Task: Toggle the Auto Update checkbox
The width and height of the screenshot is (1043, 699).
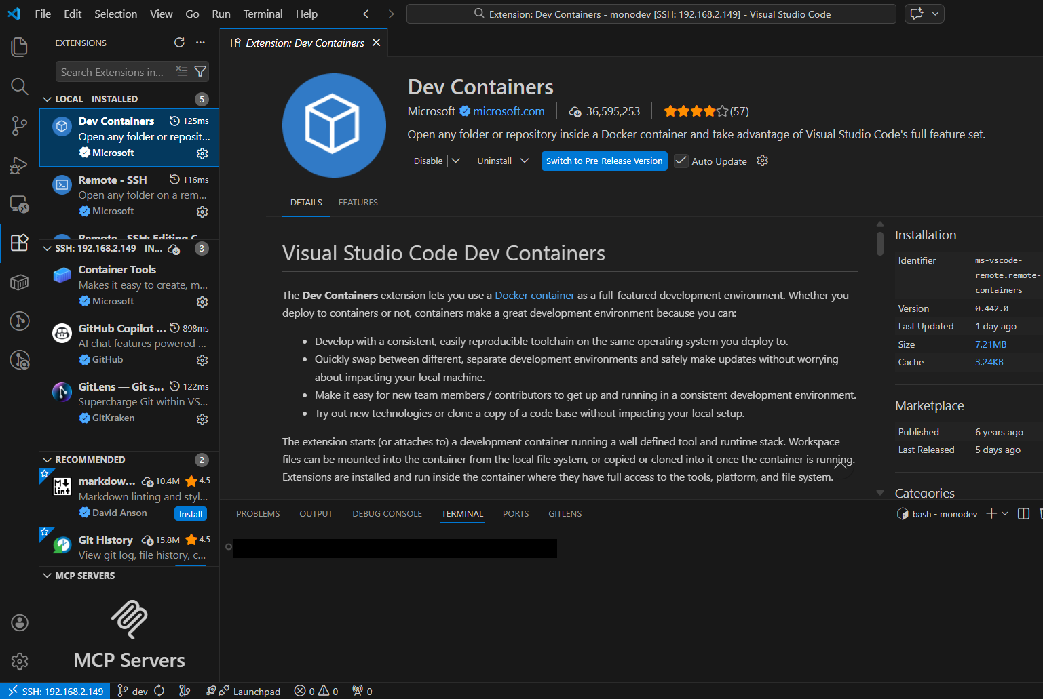Action: [681, 161]
